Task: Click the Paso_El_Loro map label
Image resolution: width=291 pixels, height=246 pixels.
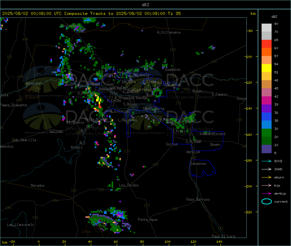Action: coord(224,236)
